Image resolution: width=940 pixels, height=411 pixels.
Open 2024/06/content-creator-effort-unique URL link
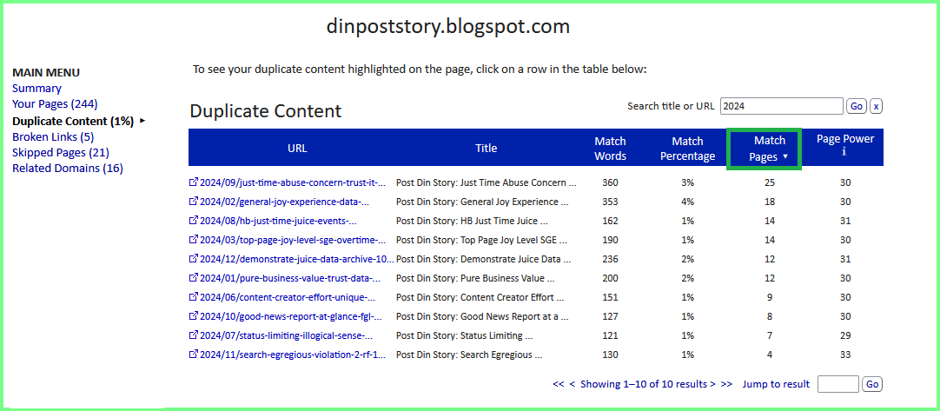[x=288, y=297]
